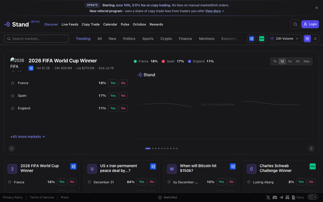Filter by Polymarket platform icon in toolbar
The height and width of the screenshot is (202, 323).
[x=252, y=39]
